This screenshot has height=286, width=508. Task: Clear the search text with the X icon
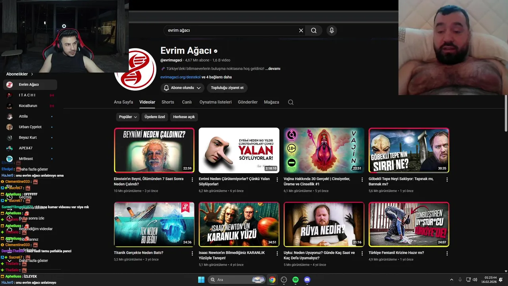point(301,31)
